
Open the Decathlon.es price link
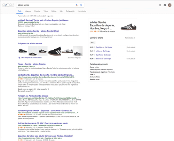[100, 47]
